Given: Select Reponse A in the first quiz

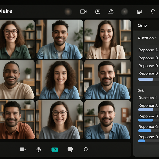Looking at the screenshot, I should pos(148,50).
